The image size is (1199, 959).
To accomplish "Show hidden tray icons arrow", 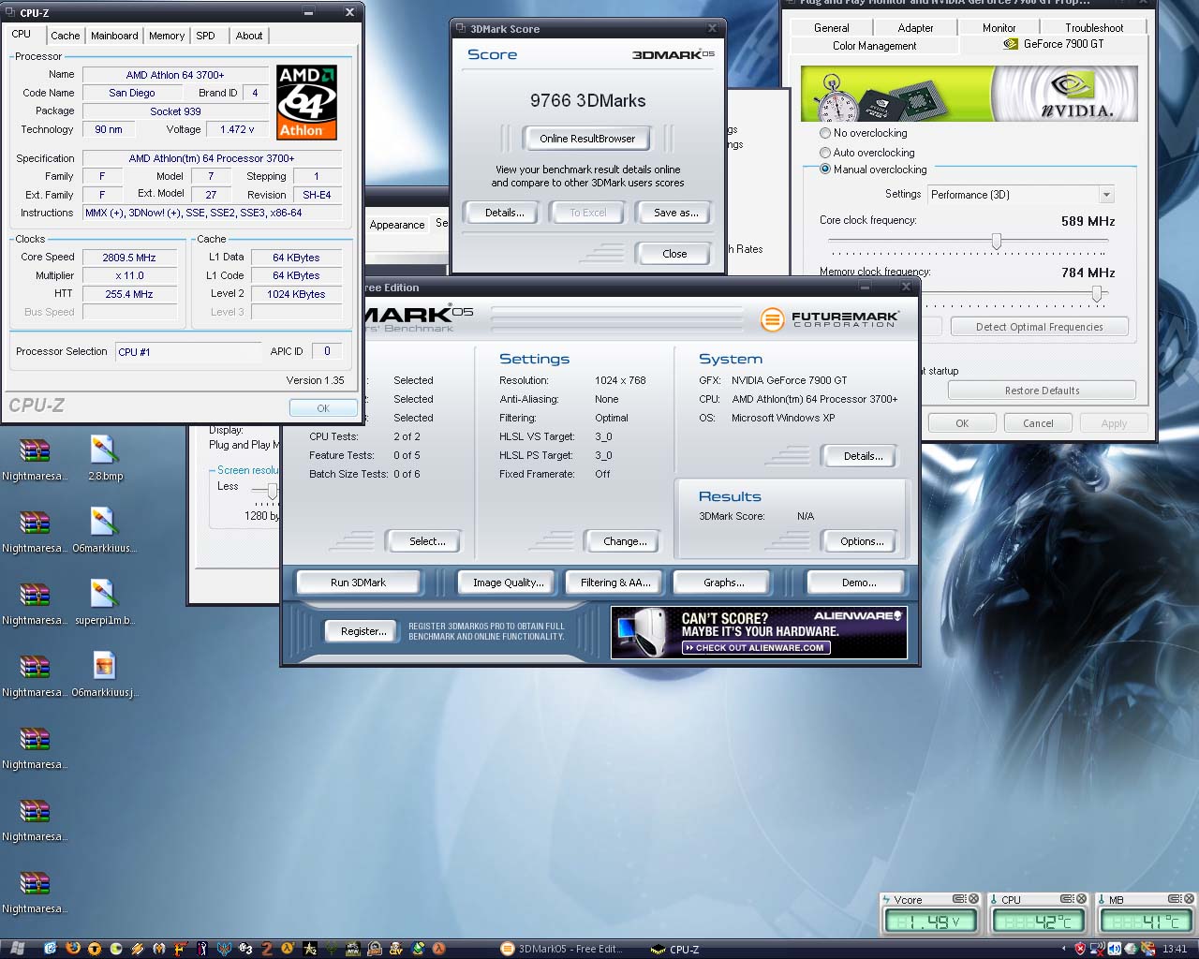I will click(1064, 949).
